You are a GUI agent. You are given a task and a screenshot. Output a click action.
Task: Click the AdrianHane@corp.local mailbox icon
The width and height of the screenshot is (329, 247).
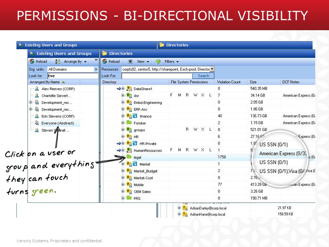[185, 214]
